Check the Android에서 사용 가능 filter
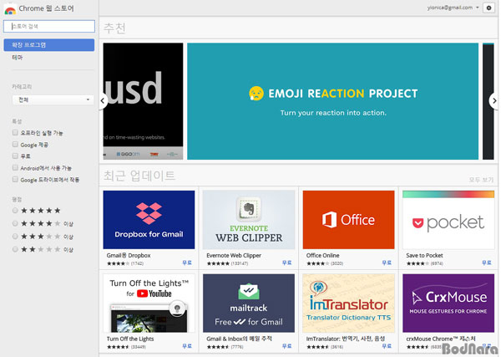Screen dimensions: 501x357 (15, 167)
